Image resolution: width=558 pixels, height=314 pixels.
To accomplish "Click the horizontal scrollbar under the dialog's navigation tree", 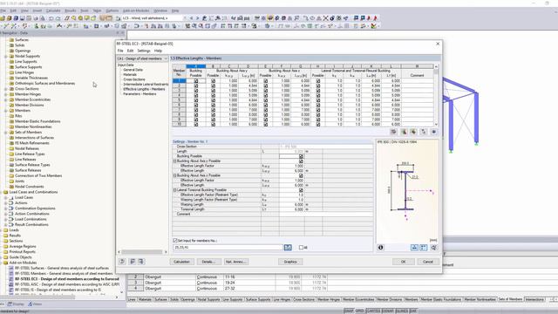I will coord(142,252).
